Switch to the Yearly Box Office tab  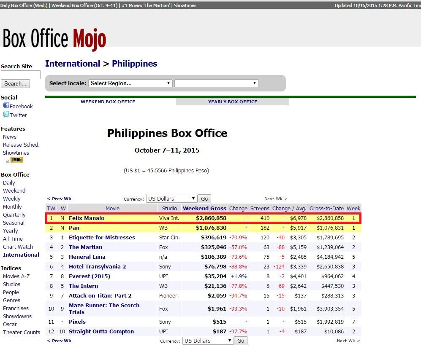(x=232, y=102)
